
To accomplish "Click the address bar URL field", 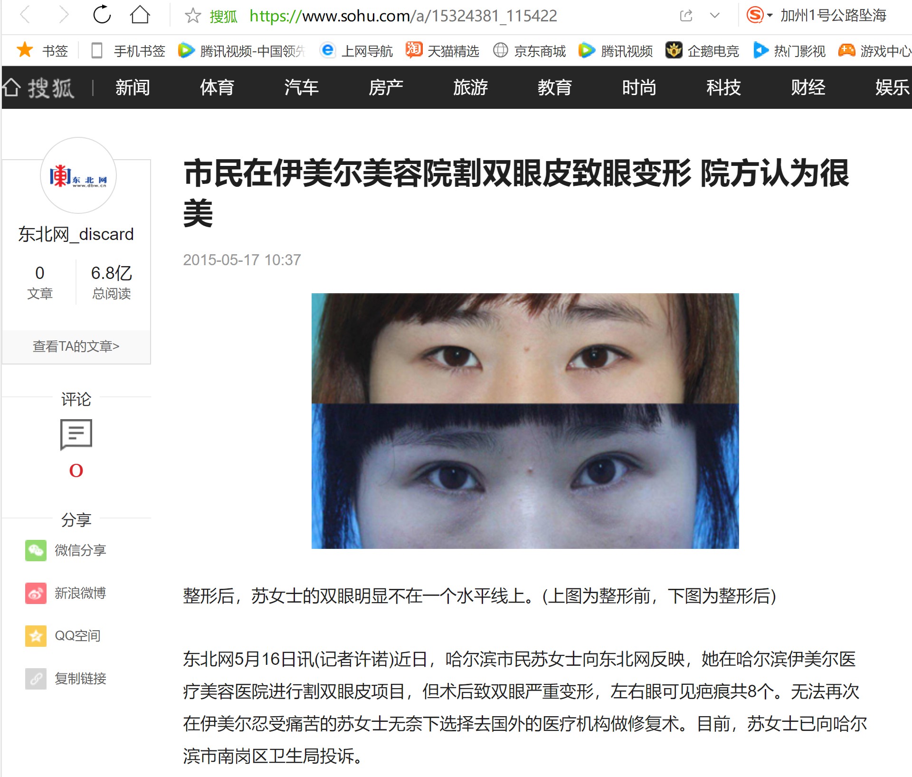I will point(403,16).
